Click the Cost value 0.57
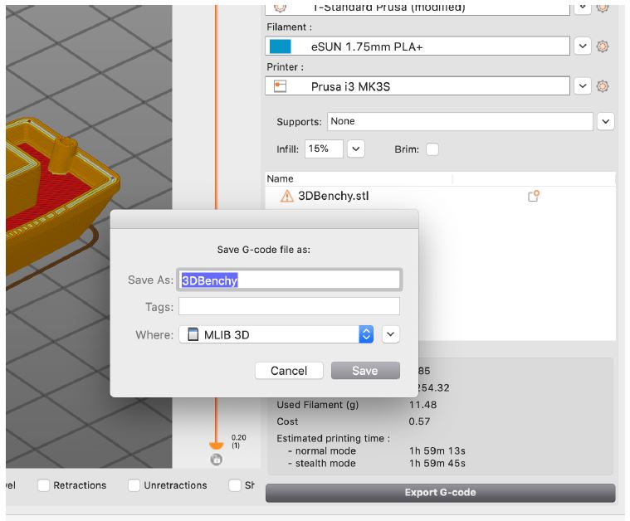630x521 pixels. coord(419,421)
